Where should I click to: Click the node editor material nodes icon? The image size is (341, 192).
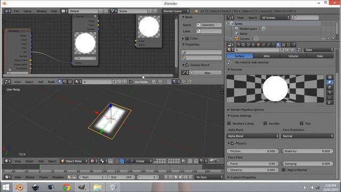(60, 82)
